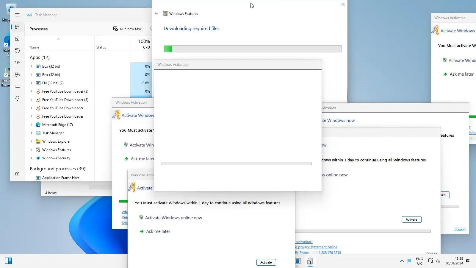
Task: Click the Activate button above the privacy statement link
Action: [x=411, y=219]
